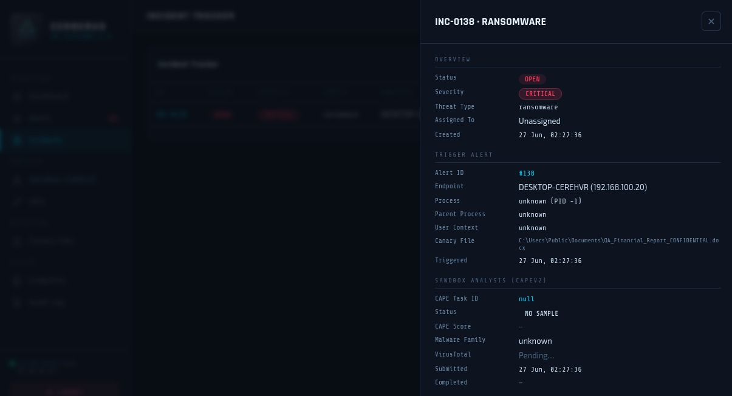Viewport: 732px width, 396px height.
Task: Click the INC-0138 · RANSOMWARE panel title
Action: (x=490, y=22)
